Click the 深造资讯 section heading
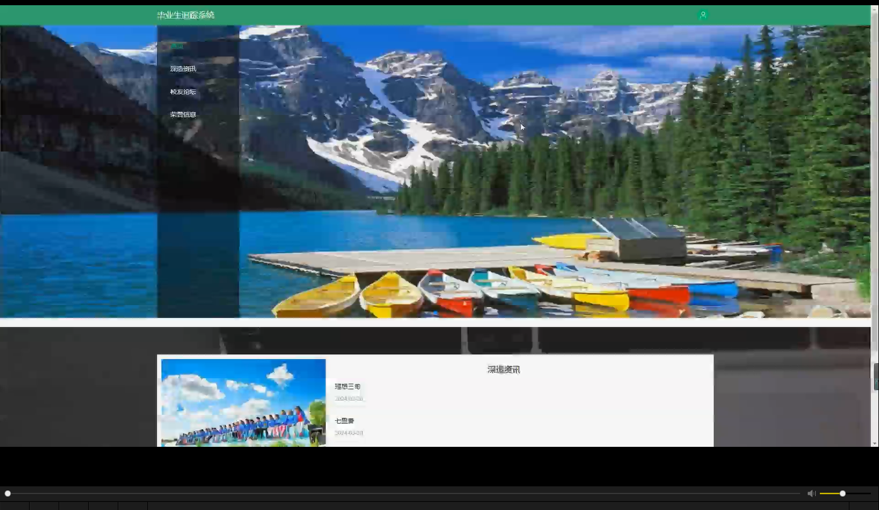This screenshot has width=879, height=510. coord(503,369)
